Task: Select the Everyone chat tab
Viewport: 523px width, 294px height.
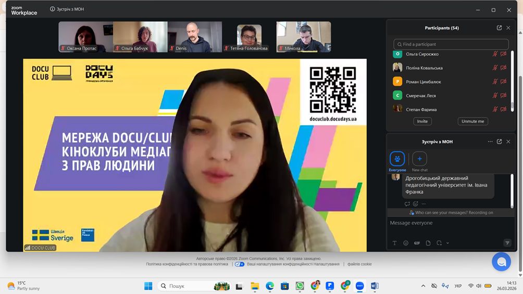Action: pyautogui.click(x=397, y=159)
